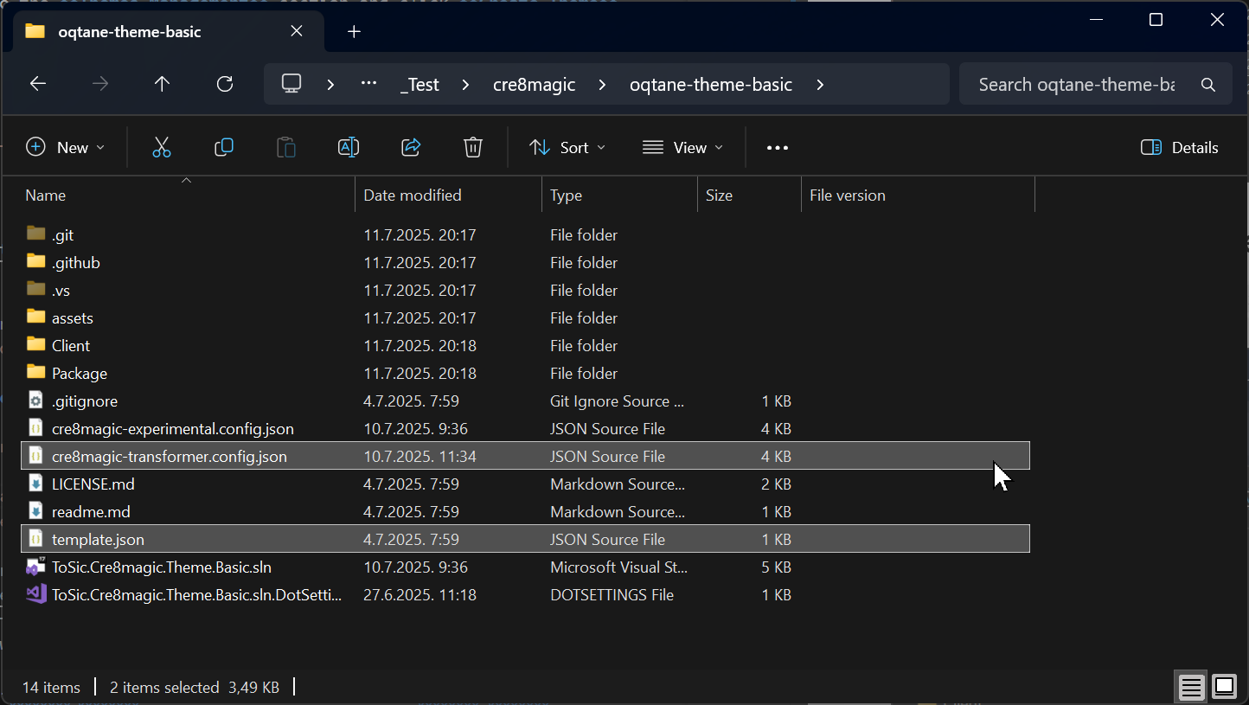
Task: Rename the selected file
Action: 349,147
